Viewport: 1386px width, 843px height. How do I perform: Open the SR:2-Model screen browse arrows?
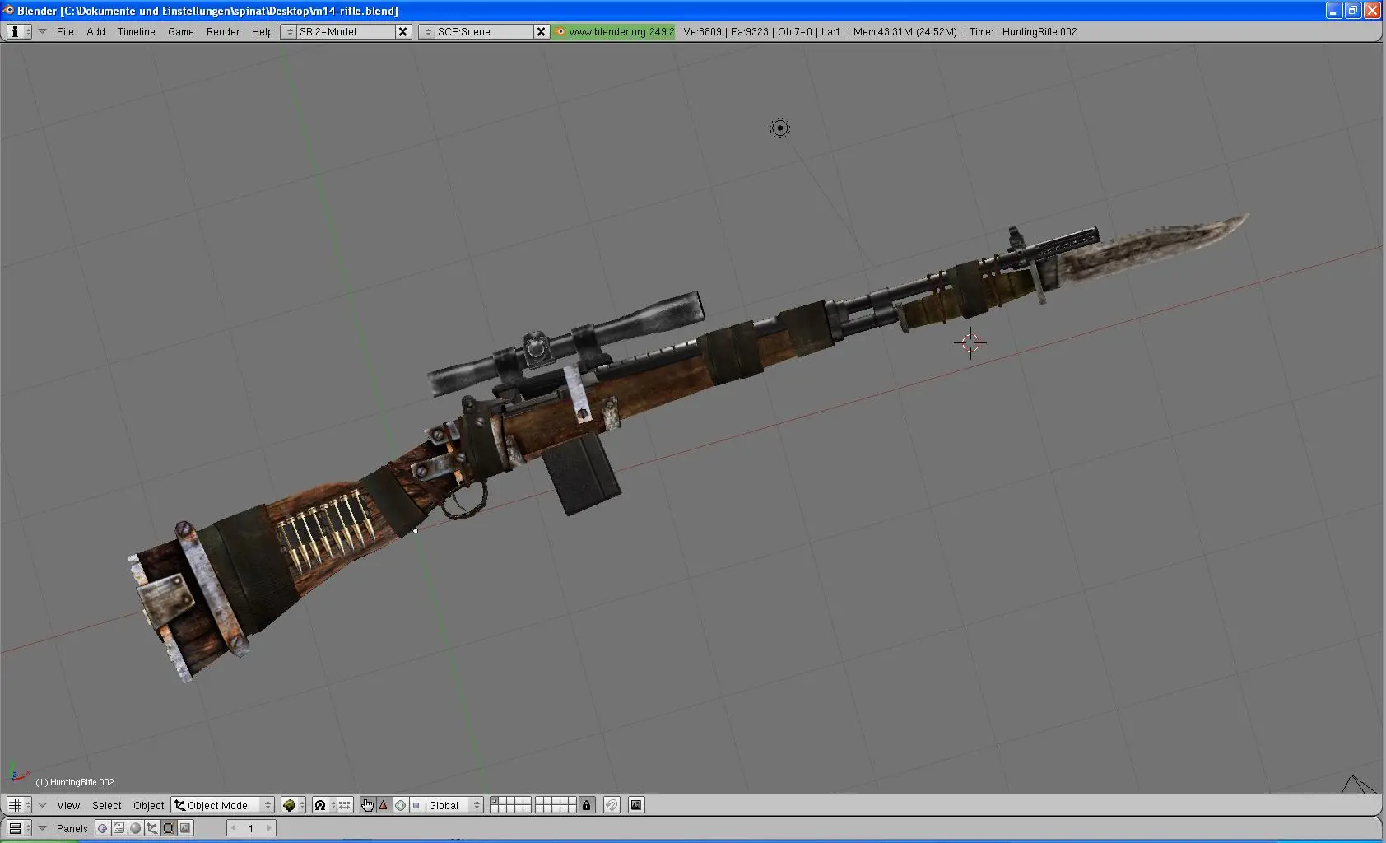coord(289,31)
